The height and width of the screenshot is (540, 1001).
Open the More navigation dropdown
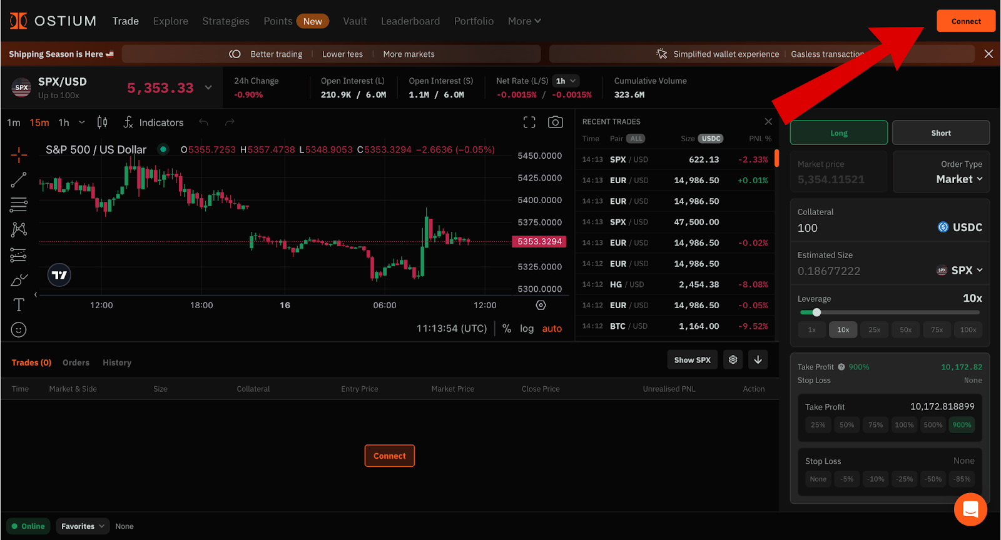pyautogui.click(x=524, y=21)
